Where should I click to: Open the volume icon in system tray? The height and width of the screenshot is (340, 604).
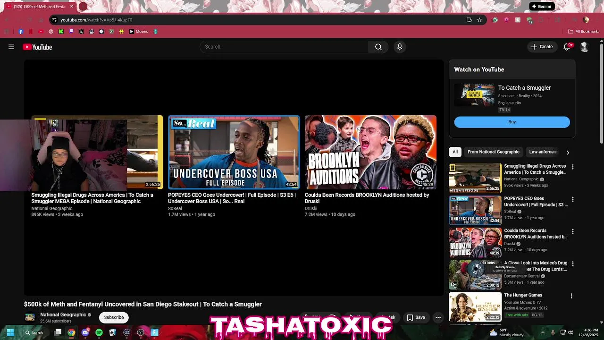[x=570, y=332]
